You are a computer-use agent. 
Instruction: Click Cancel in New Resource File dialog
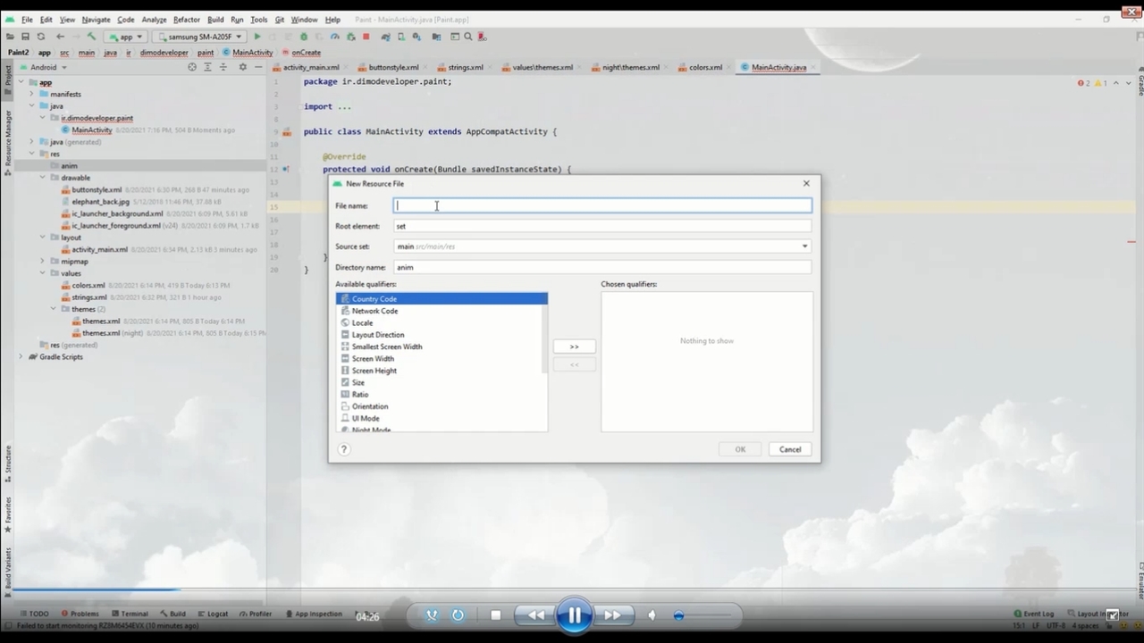[x=790, y=449]
